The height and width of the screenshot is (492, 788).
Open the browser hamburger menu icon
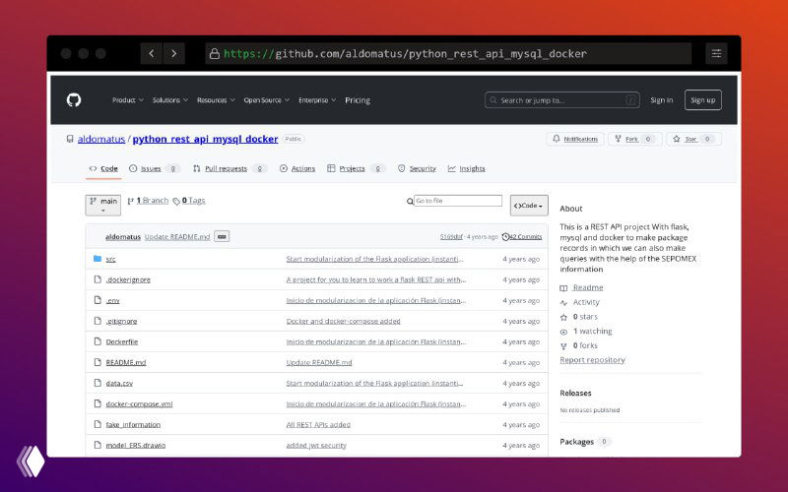click(716, 53)
